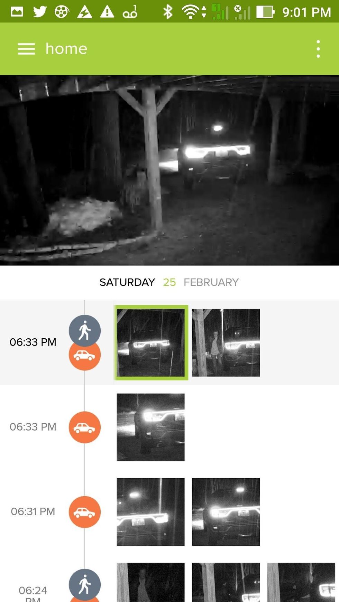Open first thumbnail of 06:31 PM event
339x602 pixels.
150,512
